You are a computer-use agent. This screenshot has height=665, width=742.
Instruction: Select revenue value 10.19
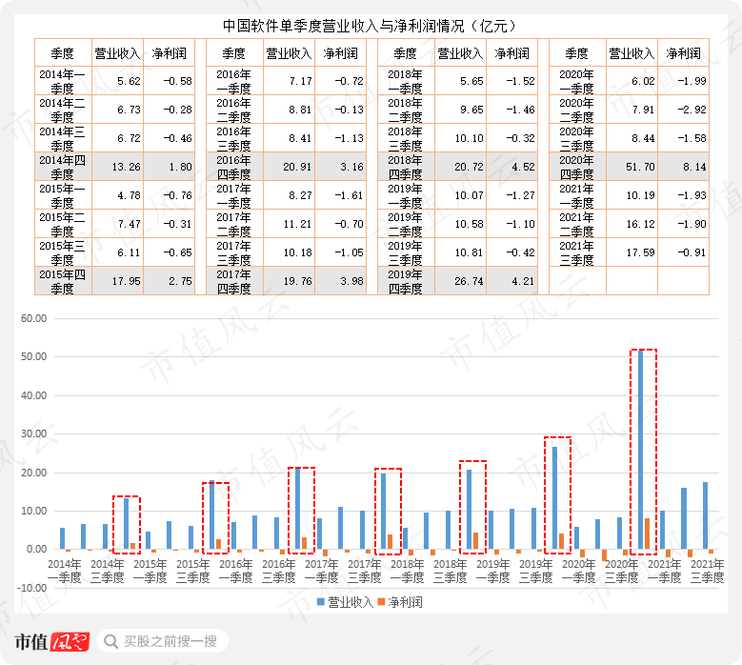[640, 195]
